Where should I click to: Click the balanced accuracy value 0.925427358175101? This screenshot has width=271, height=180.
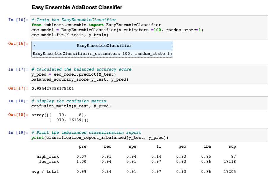pos(53,89)
